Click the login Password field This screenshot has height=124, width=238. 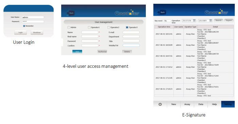(33, 21)
